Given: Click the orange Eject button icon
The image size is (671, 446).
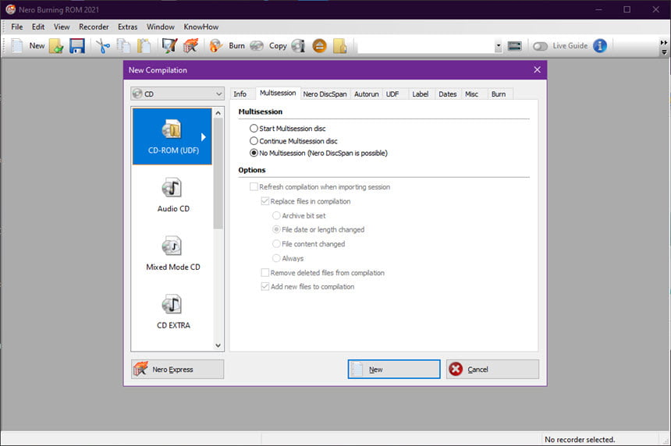Looking at the screenshot, I should pyautogui.click(x=319, y=46).
